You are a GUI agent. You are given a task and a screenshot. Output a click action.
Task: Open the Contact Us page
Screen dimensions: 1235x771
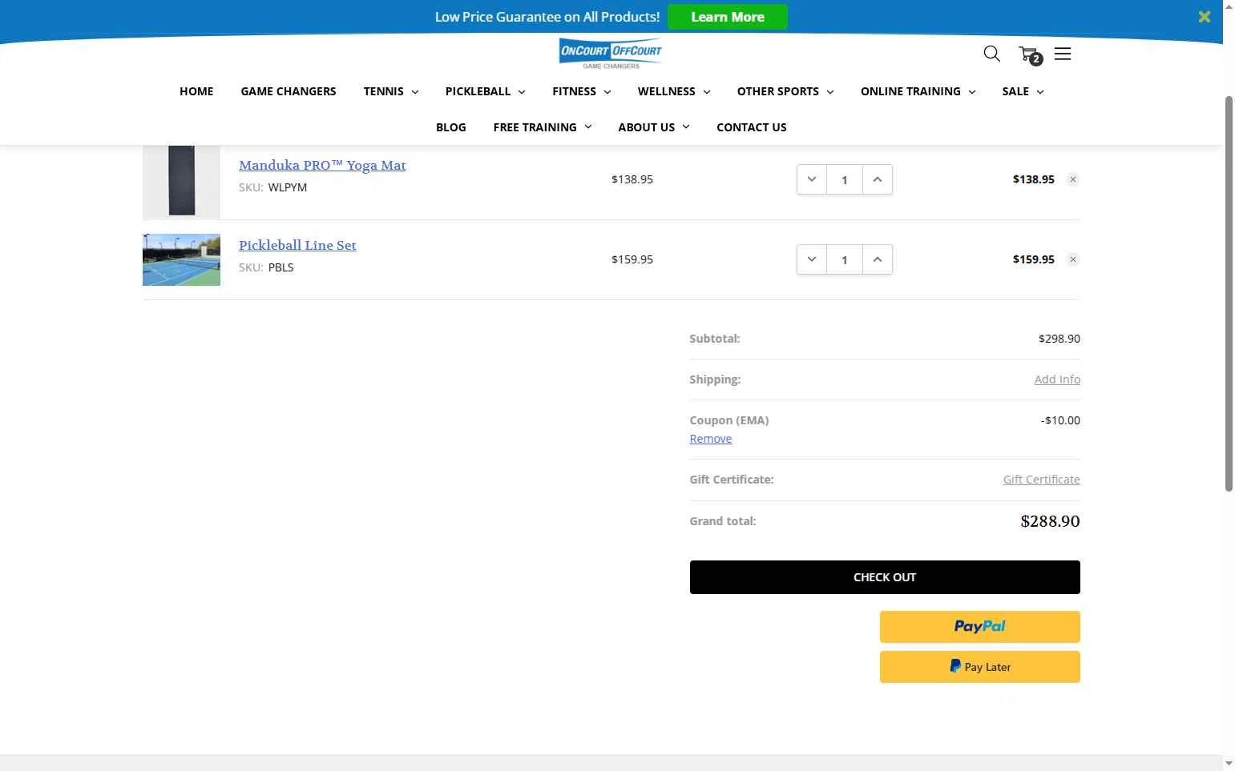click(752, 127)
